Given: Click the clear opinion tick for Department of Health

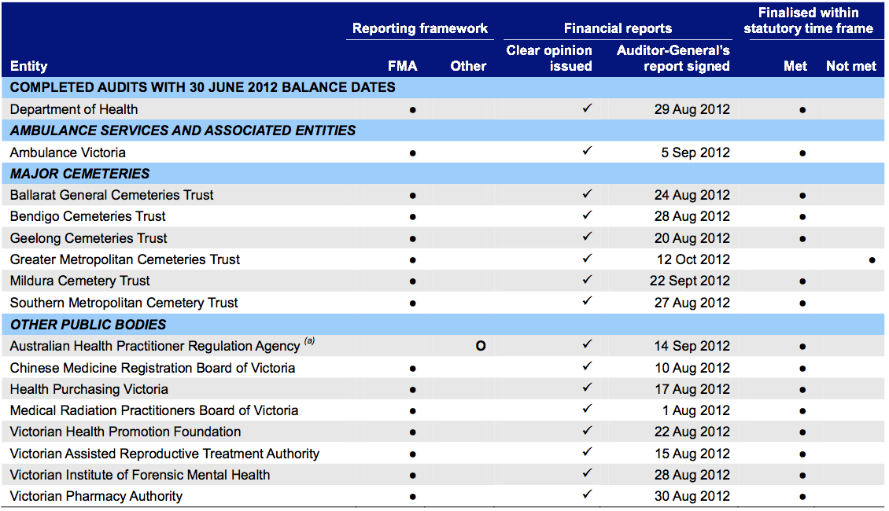Looking at the screenshot, I should 588,108.
